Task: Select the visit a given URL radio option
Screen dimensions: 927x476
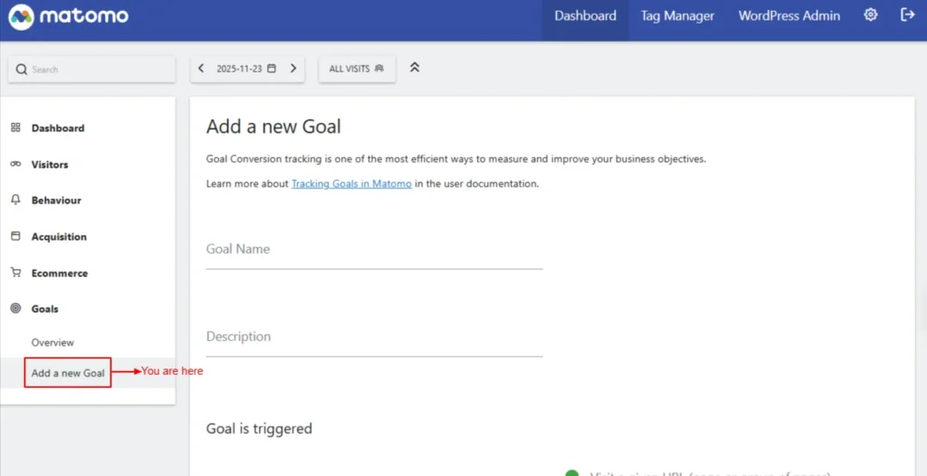Action: pyautogui.click(x=571, y=473)
